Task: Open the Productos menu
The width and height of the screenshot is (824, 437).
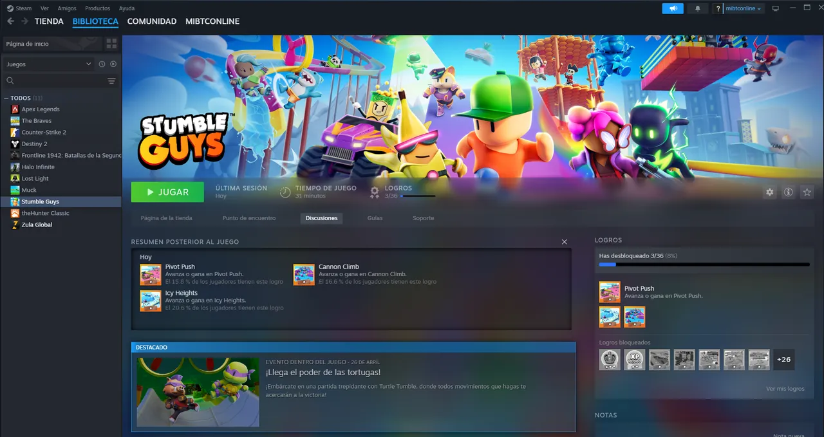Action: click(97, 8)
